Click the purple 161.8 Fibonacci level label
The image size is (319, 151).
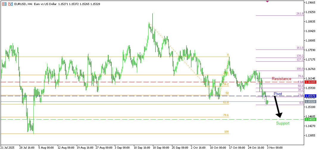(x=300, y=48)
